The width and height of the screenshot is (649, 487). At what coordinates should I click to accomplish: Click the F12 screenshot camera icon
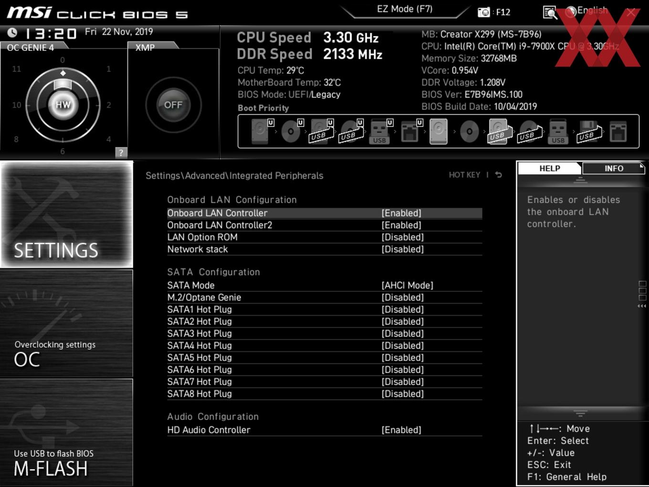pyautogui.click(x=484, y=12)
